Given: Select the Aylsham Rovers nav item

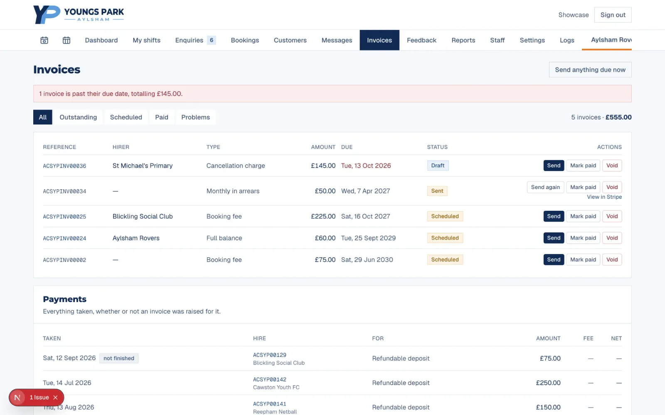Looking at the screenshot, I should click(x=607, y=40).
